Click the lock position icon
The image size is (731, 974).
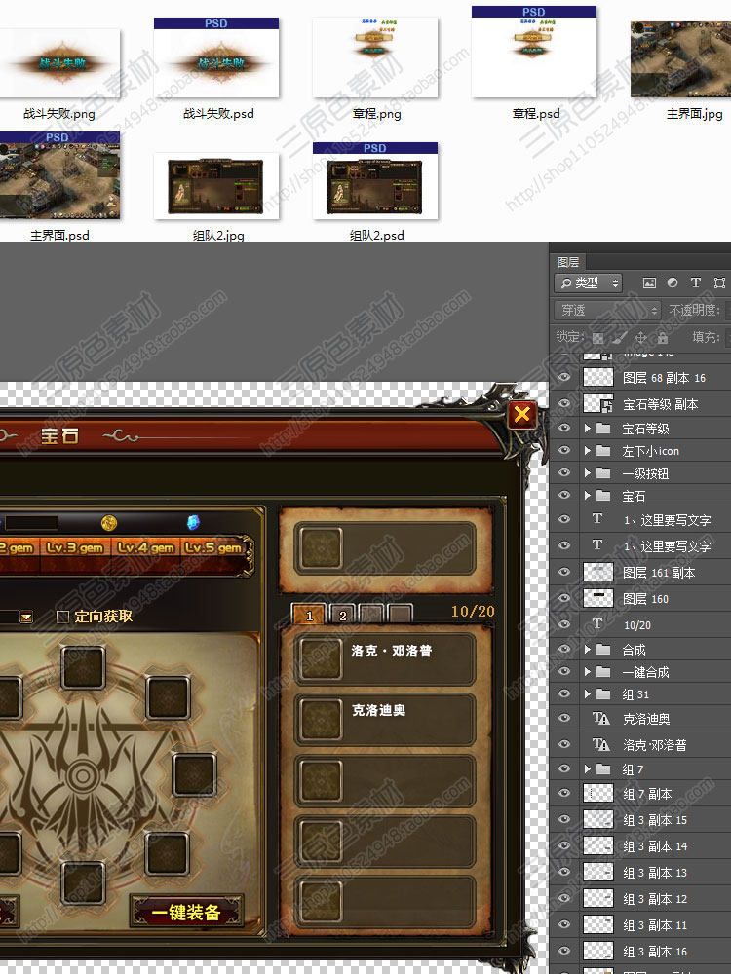click(x=641, y=338)
